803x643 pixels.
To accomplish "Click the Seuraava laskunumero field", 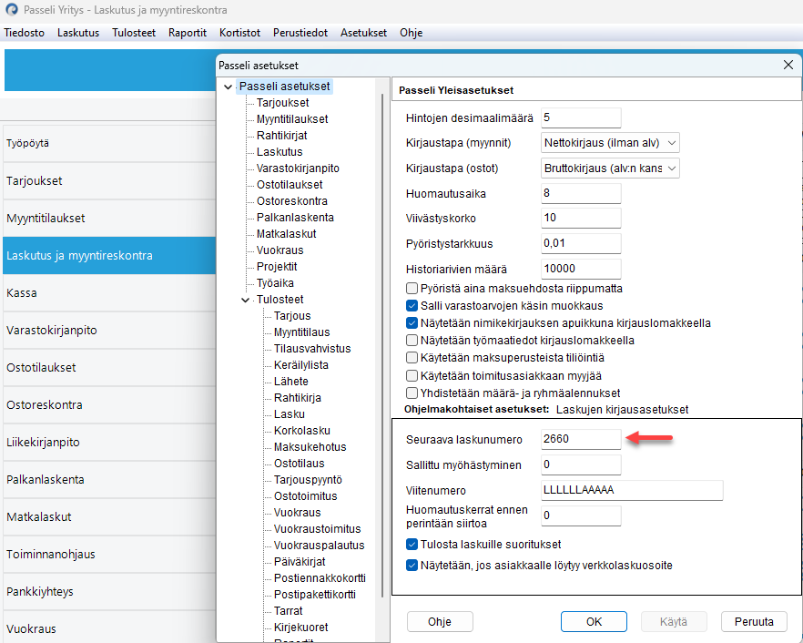I will (581, 439).
